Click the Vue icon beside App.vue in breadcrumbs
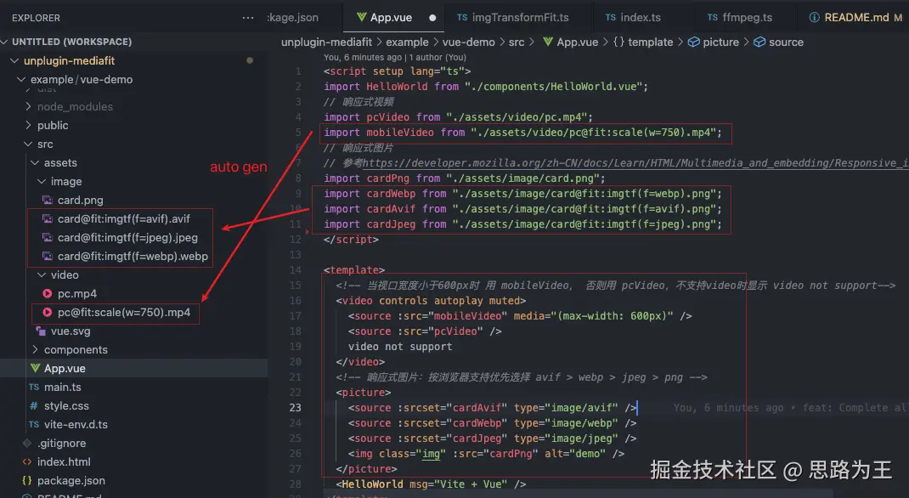 coord(549,42)
